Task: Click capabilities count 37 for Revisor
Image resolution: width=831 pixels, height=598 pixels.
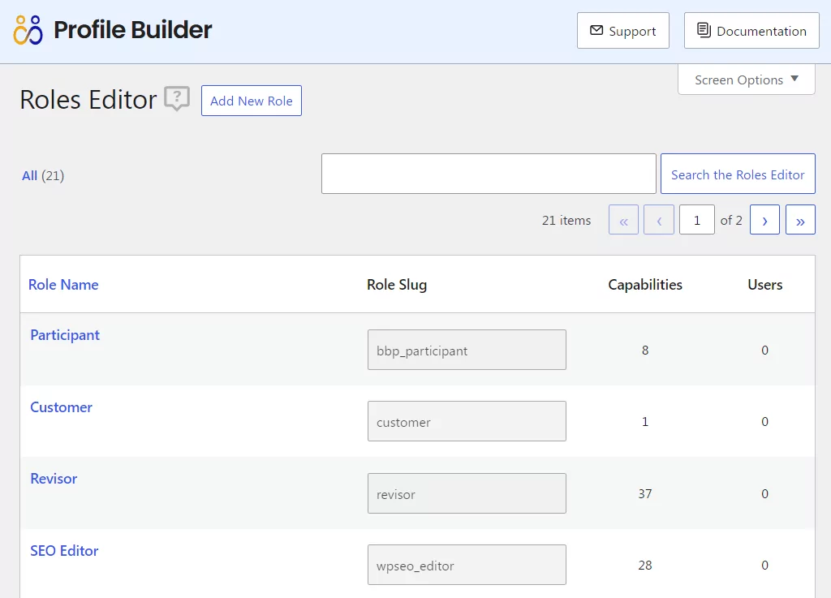Action: point(645,493)
